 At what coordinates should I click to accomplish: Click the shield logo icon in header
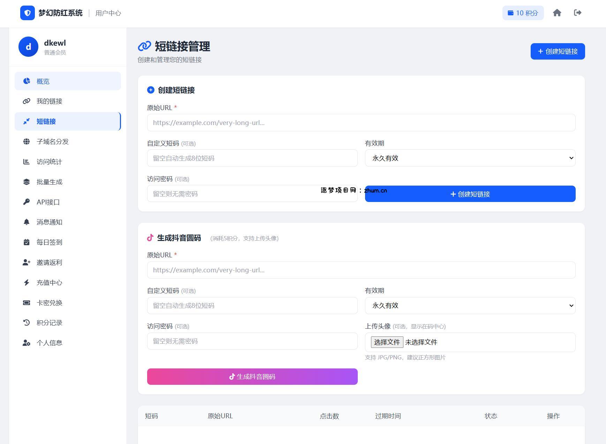tap(28, 13)
